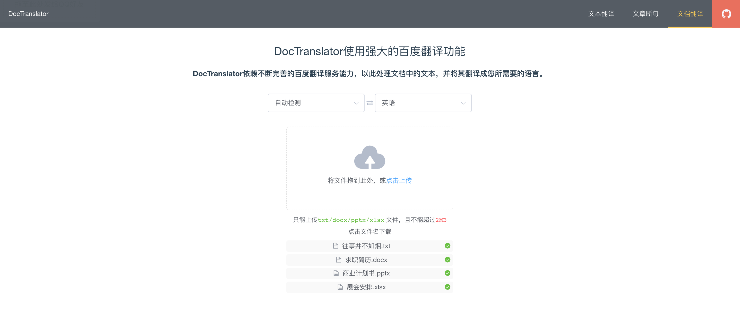Click green checkmark for 往事并不如烟.txt
740x313 pixels.
(447, 246)
